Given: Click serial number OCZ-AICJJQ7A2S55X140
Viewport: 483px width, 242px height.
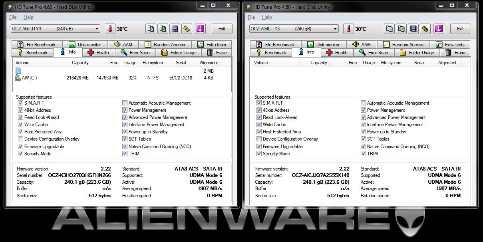Looking at the screenshot, I should 320,175.
